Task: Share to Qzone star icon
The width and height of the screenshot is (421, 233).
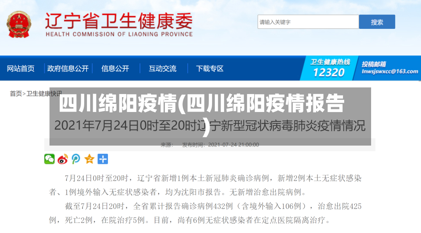Action: point(89,159)
